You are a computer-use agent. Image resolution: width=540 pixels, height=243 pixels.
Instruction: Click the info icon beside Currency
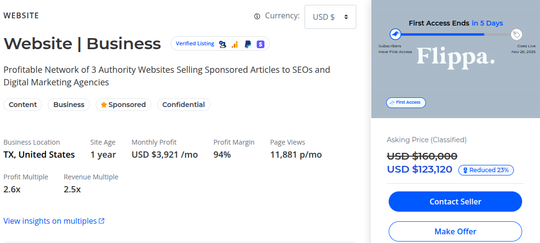[x=257, y=16]
